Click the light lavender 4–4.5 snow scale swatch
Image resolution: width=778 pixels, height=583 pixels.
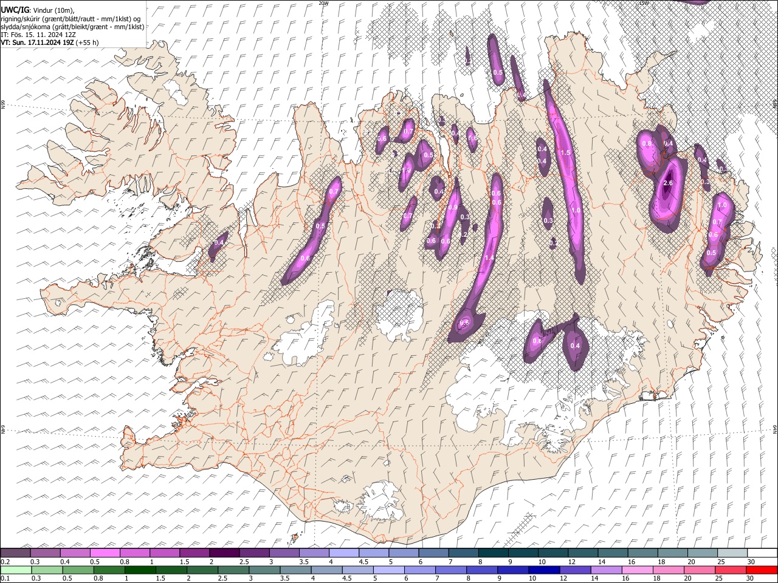[x=343, y=553]
